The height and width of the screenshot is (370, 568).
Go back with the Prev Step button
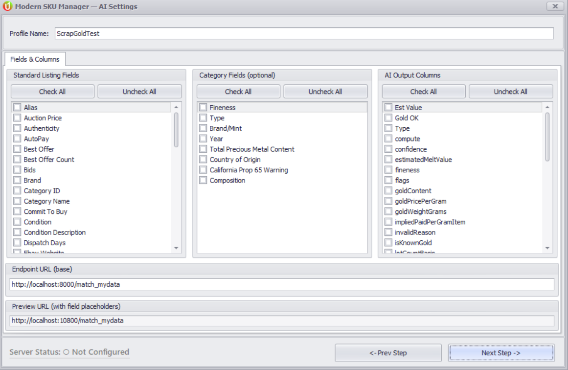click(388, 353)
